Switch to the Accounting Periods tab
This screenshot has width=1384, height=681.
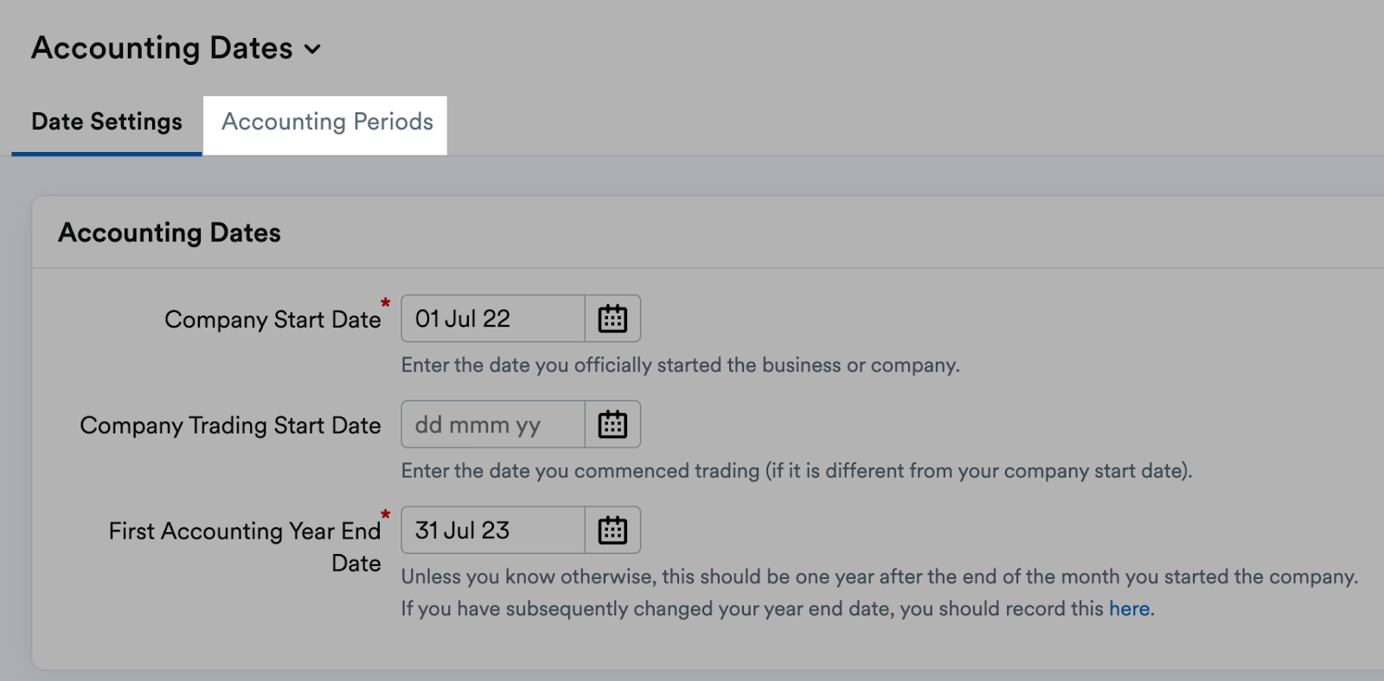[x=326, y=122]
